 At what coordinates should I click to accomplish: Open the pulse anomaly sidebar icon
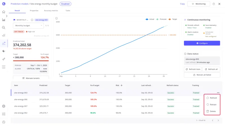[4, 51]
